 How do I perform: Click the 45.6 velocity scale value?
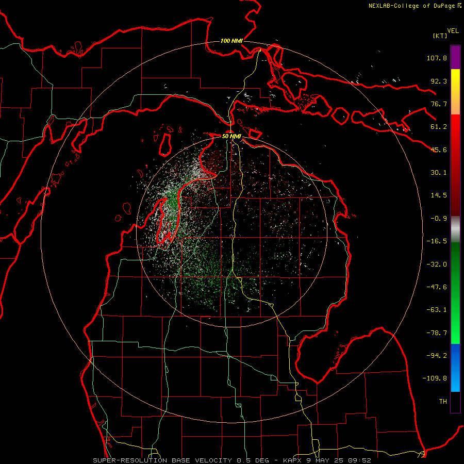pyautogui.click(x=439, y=150)
